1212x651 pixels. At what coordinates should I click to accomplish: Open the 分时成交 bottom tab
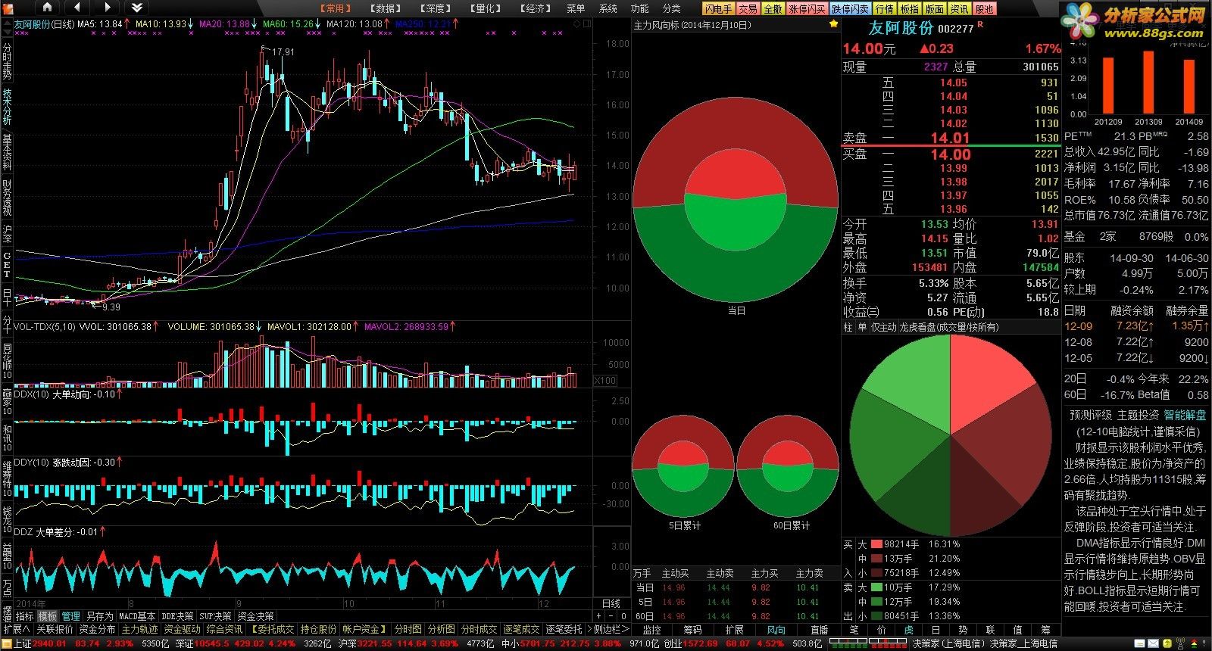click(479, 629)
